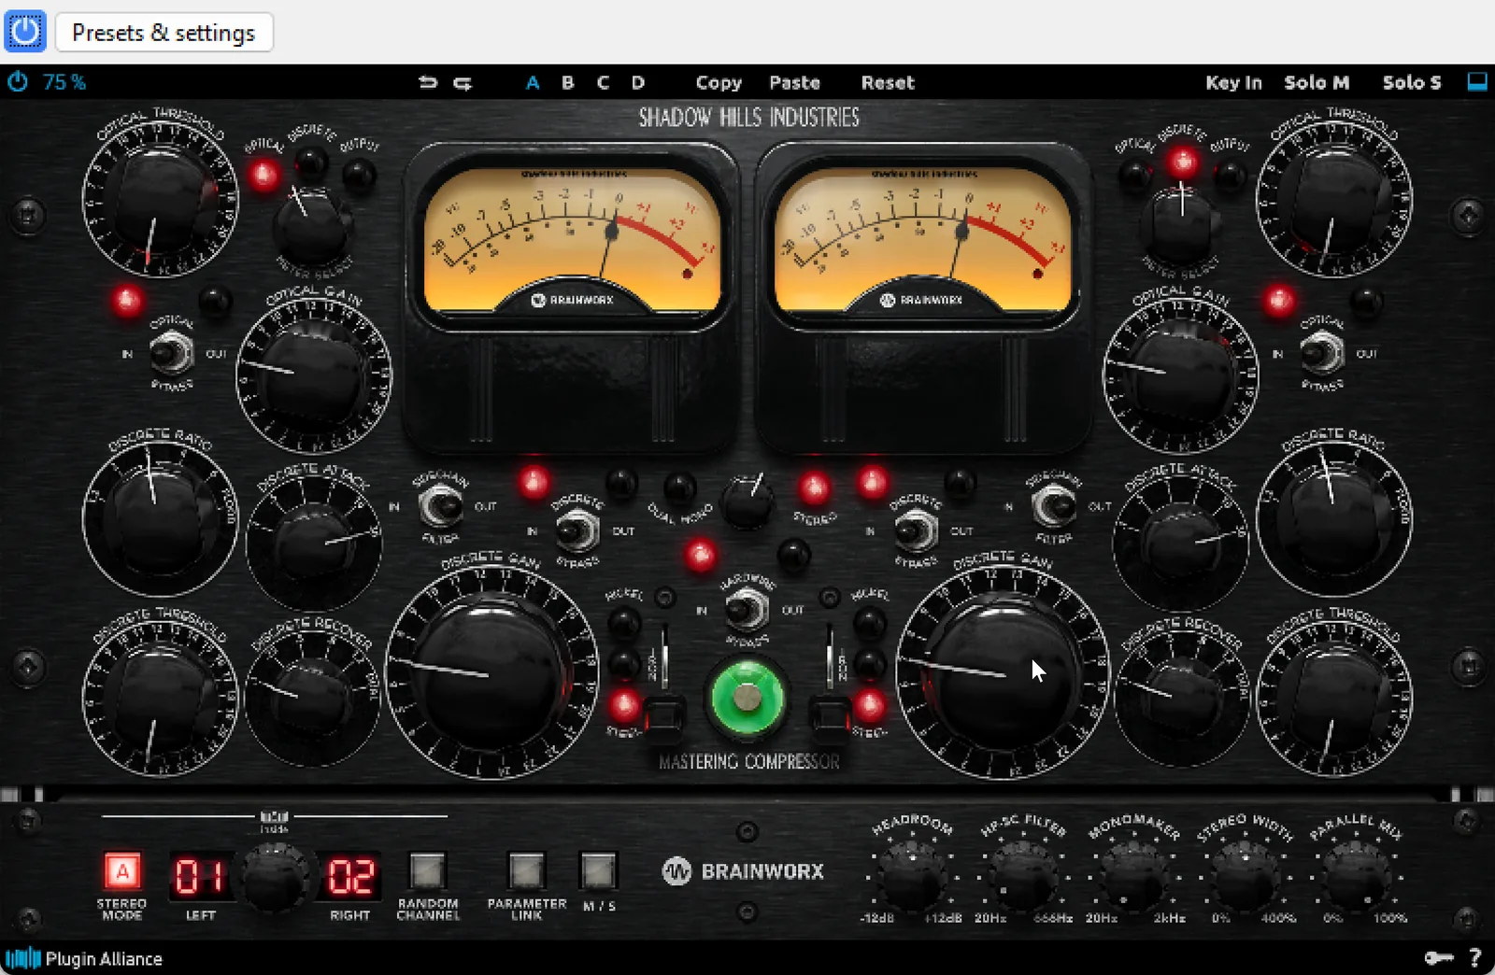Toggle the plugin bypass power icon beside 75 %
The image size is (1495, 975).
click(x=18, y=82)
